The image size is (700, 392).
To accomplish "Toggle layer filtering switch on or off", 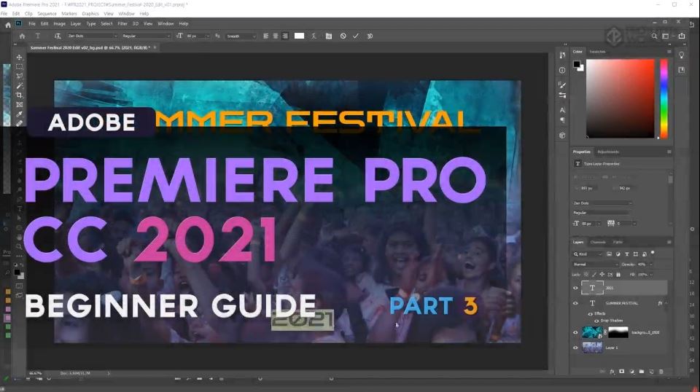I will (x=653, y=253).
